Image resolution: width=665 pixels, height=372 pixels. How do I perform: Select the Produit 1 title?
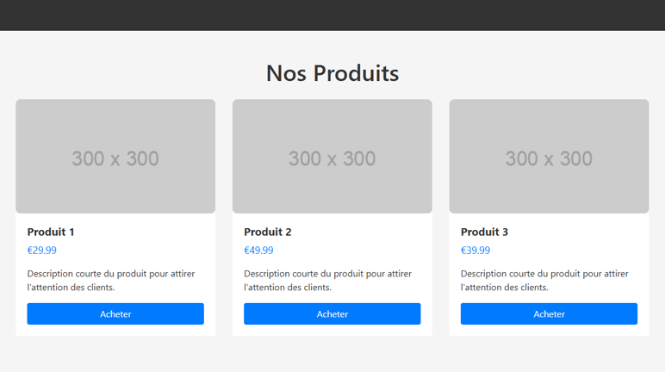pos(51,232)
